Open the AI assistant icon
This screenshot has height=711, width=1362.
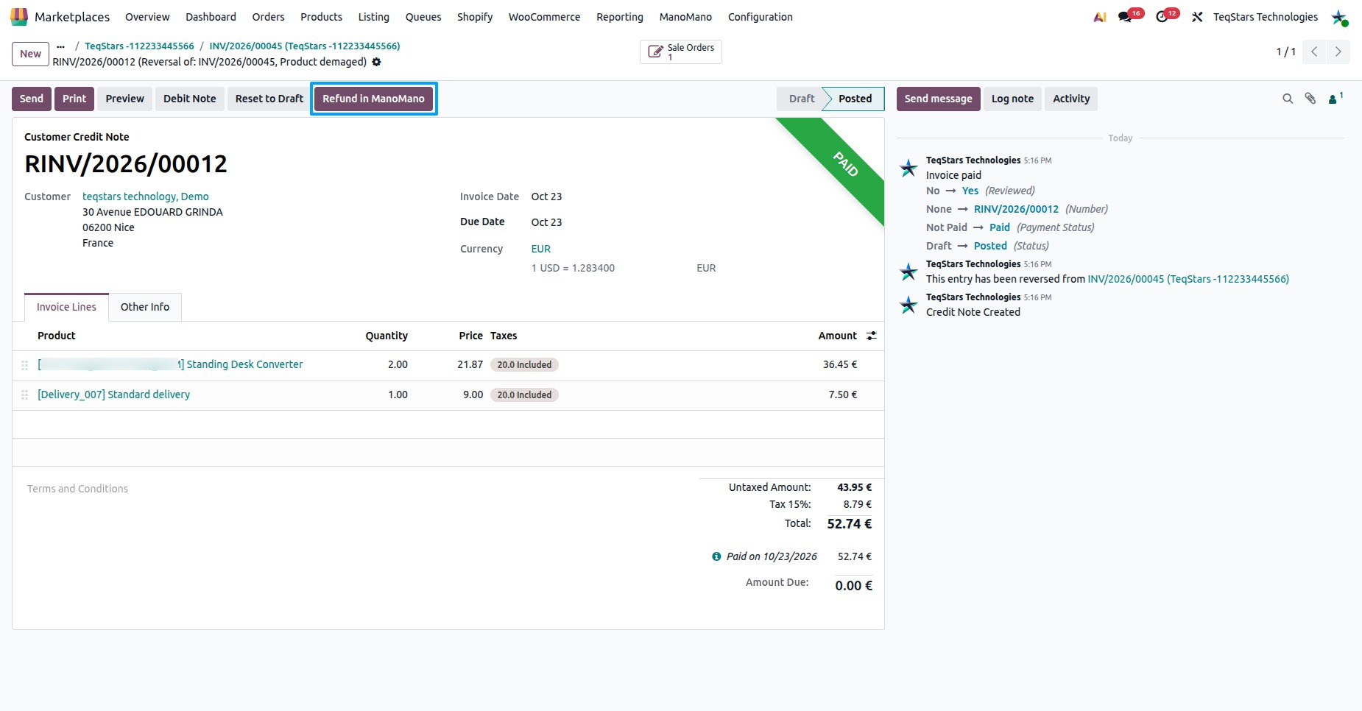coord(1100,17)
